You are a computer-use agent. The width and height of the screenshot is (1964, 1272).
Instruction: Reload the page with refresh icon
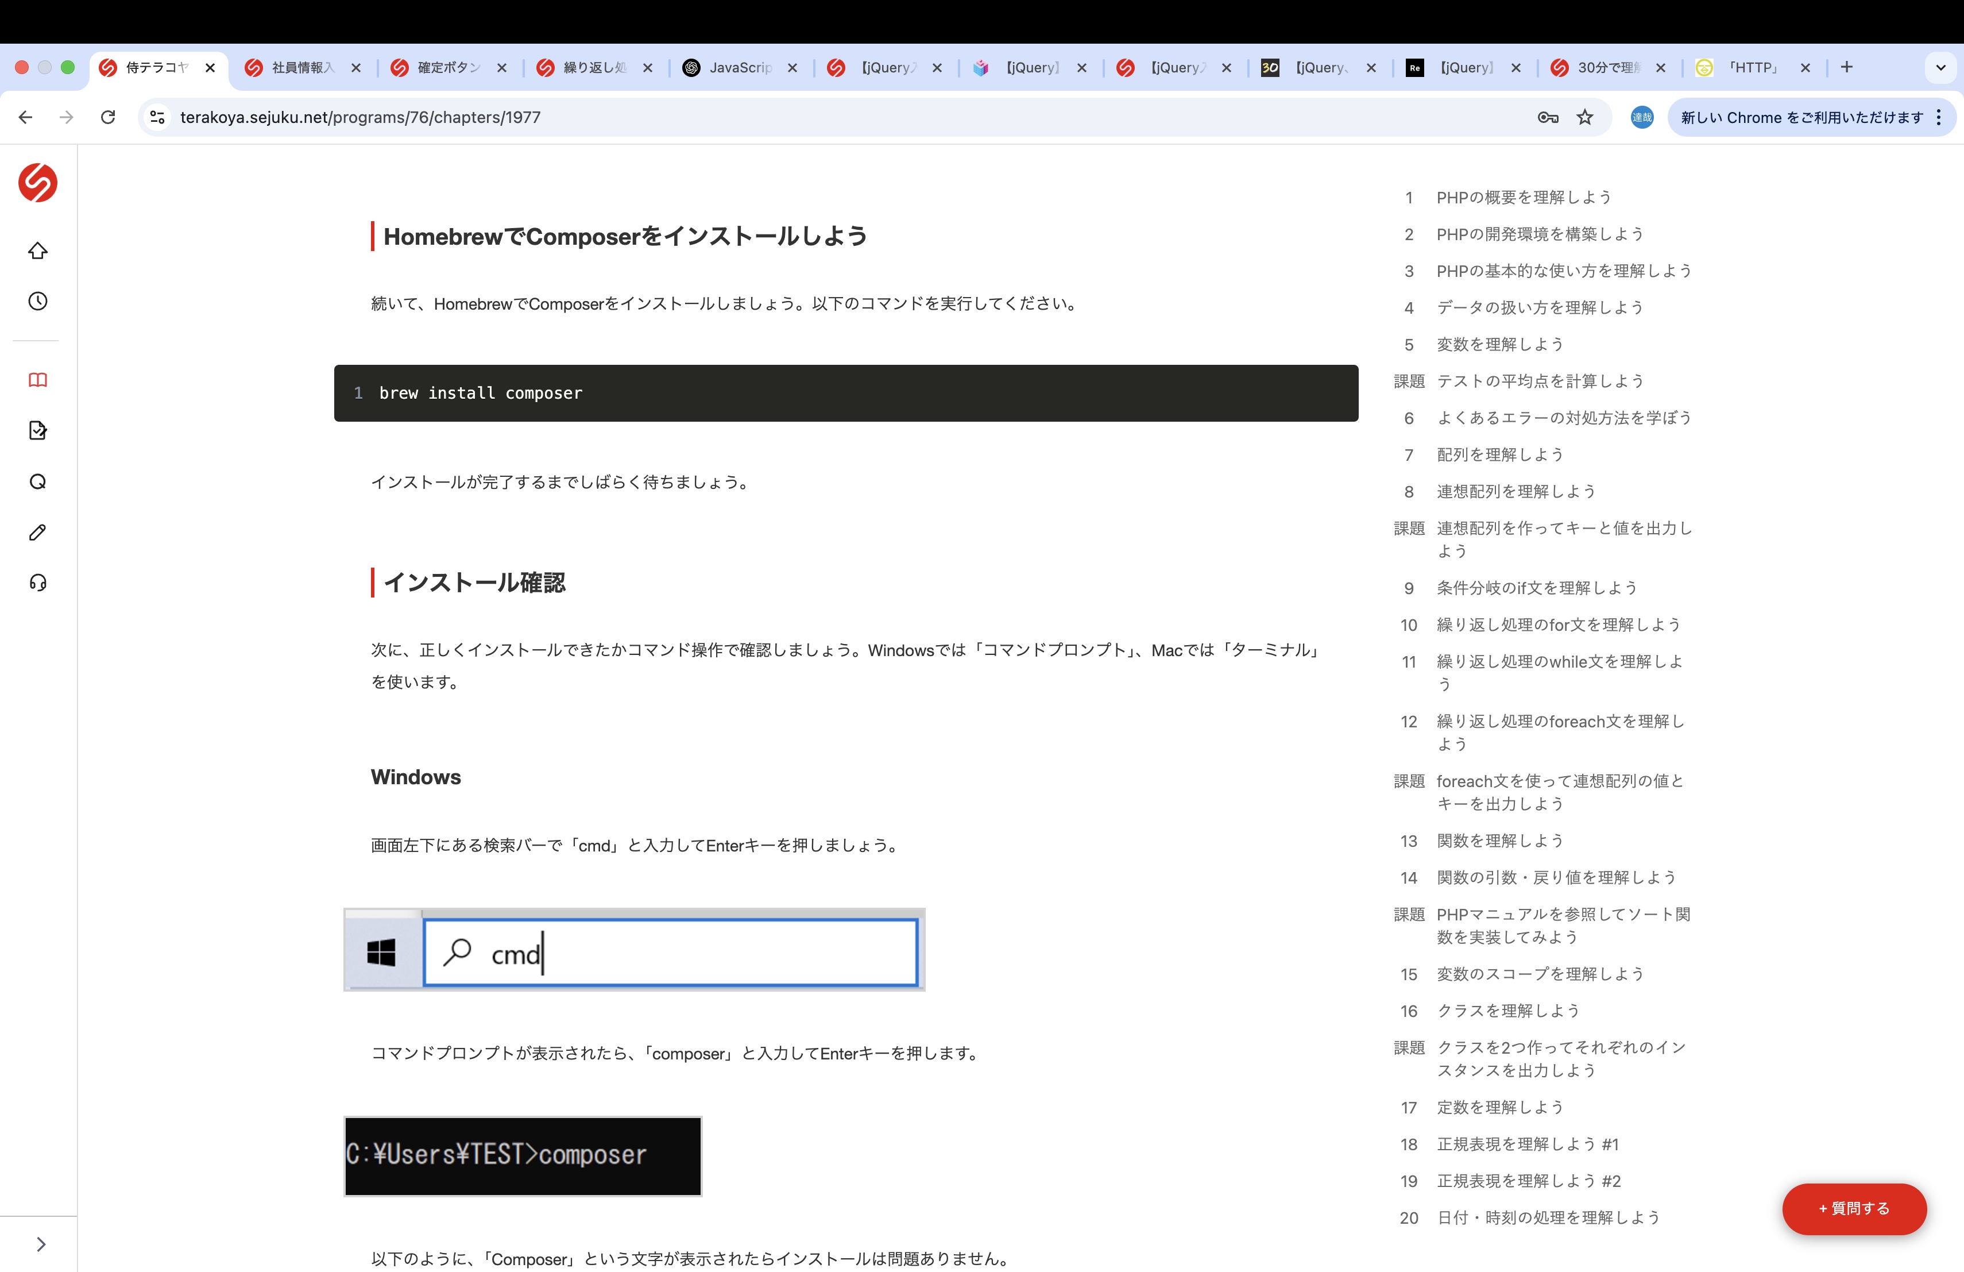point(108,117)
